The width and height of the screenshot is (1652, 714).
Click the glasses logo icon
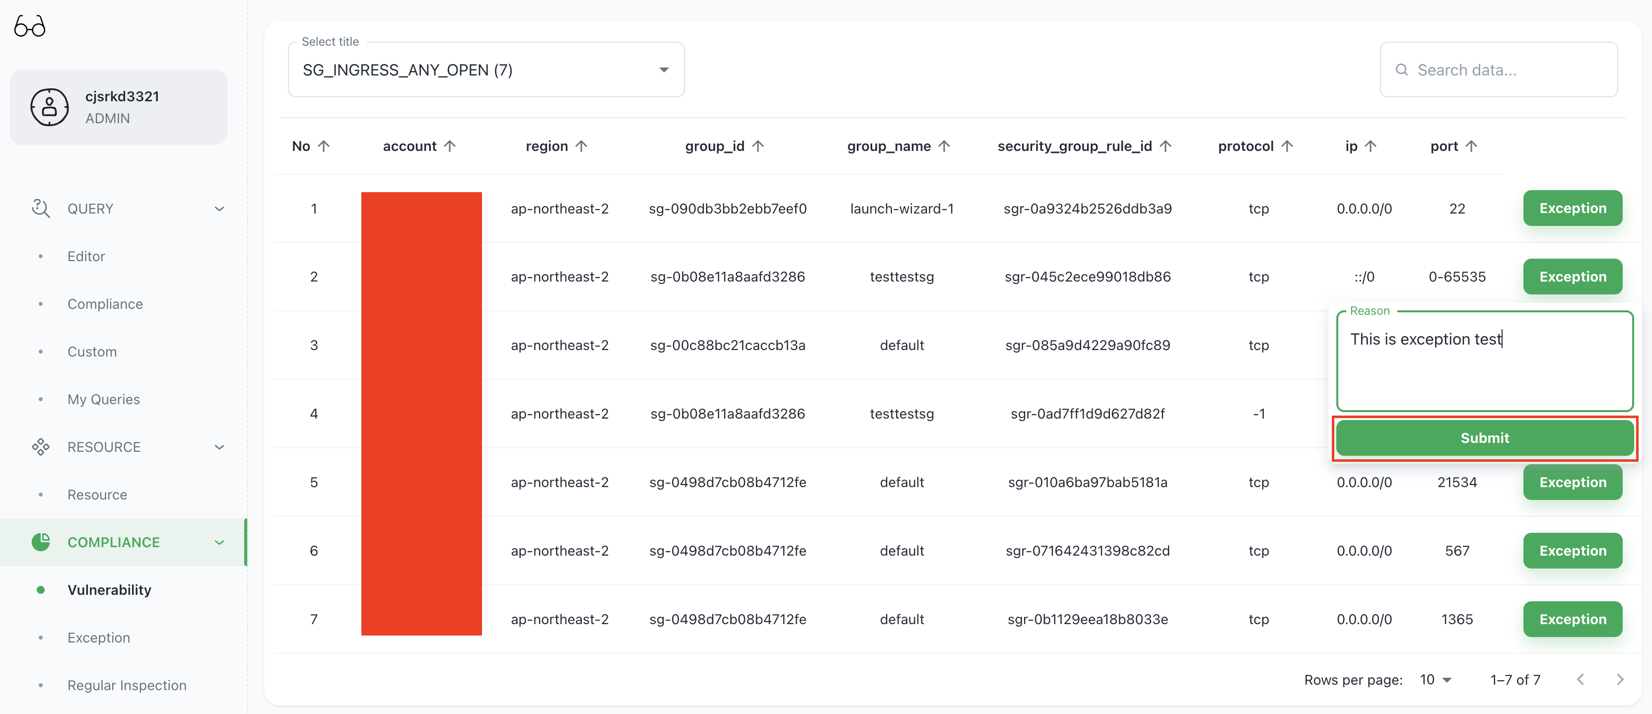coord(29,26)
